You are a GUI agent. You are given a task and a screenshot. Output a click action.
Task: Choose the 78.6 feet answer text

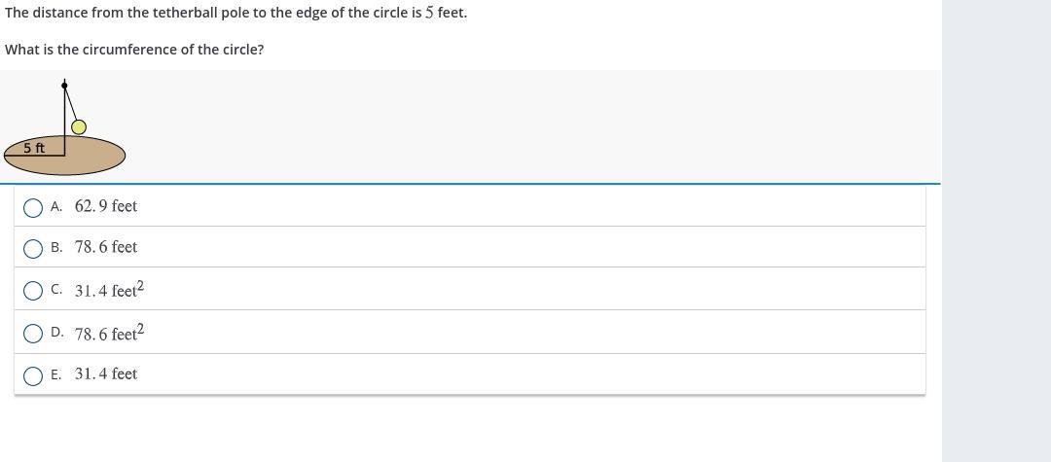coord(106,247)
